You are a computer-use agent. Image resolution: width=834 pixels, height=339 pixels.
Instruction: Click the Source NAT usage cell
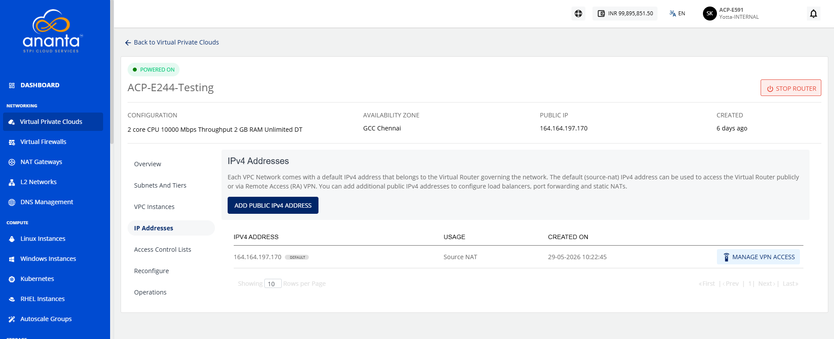(x=460, y=257)
